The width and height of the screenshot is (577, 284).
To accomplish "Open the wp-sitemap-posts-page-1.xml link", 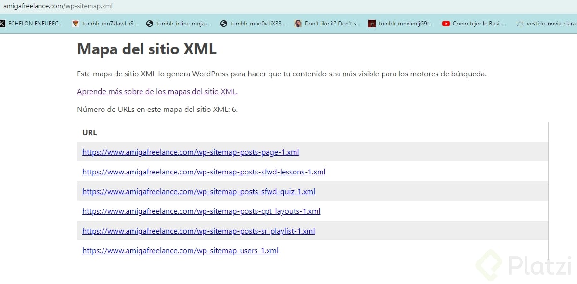I will tap(191, 152).
